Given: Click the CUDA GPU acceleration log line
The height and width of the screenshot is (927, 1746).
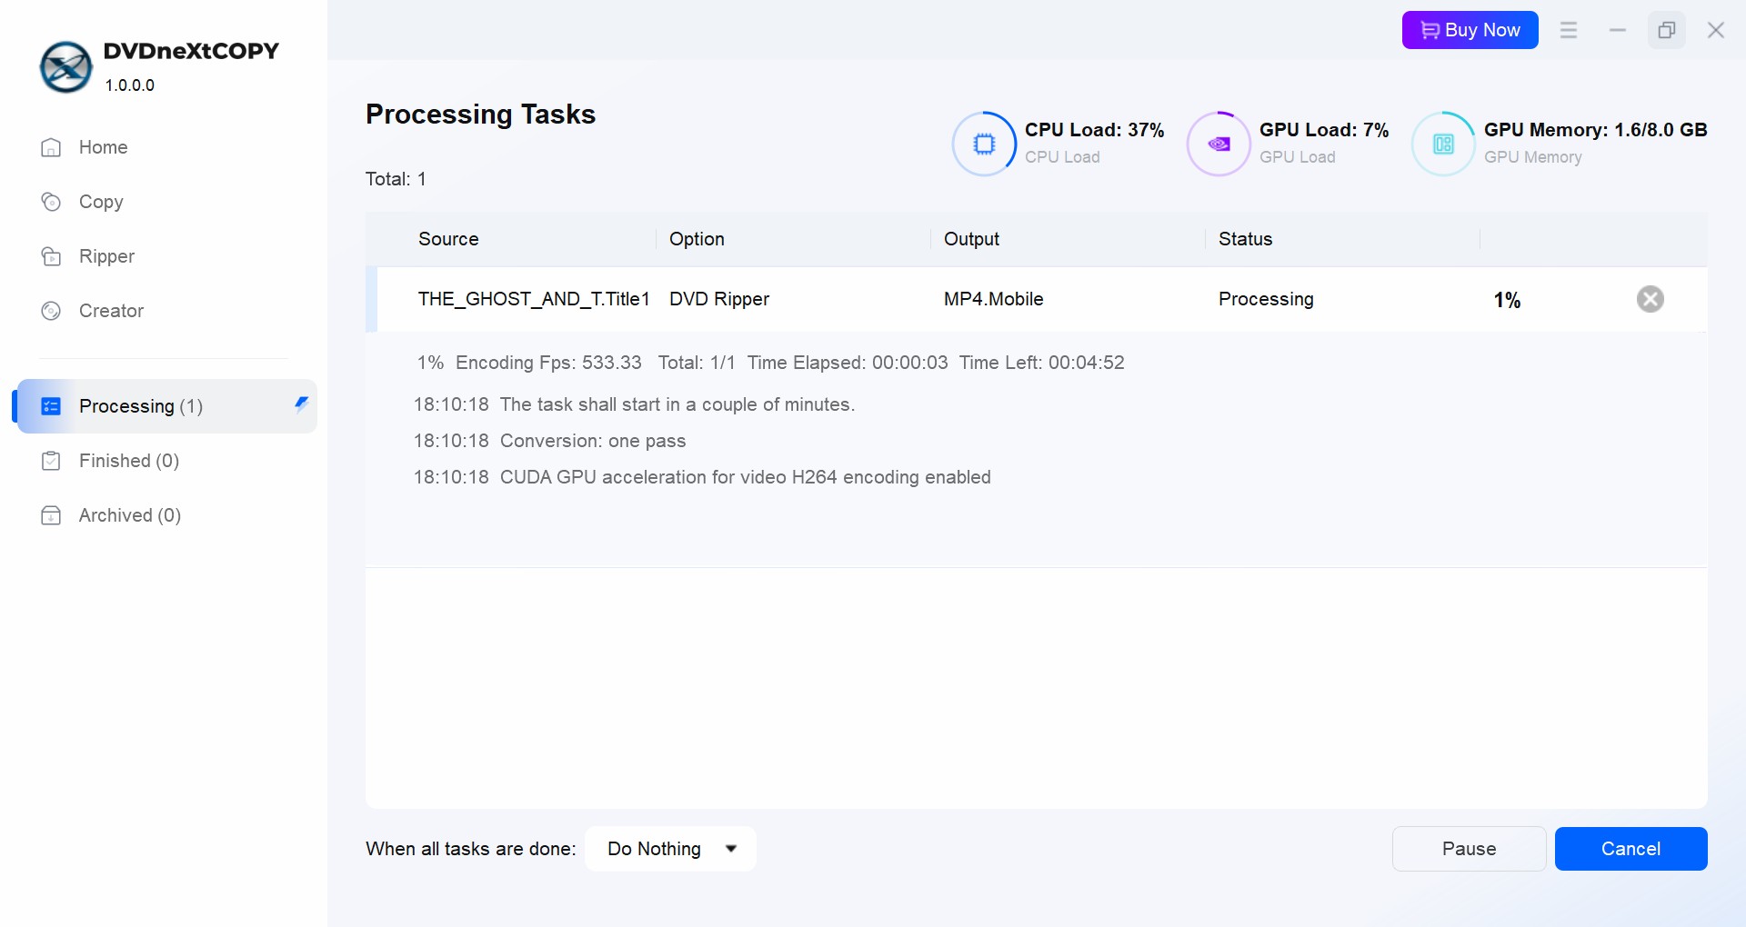Looking at the screenshot, I should 702,477.
